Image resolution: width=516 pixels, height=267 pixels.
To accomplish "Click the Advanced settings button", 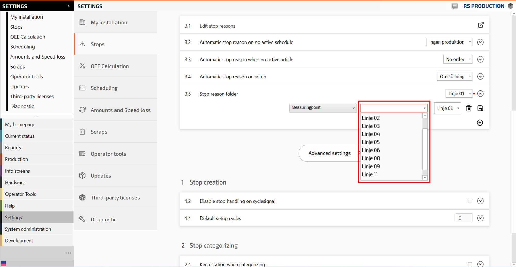I will coord(329,153).
